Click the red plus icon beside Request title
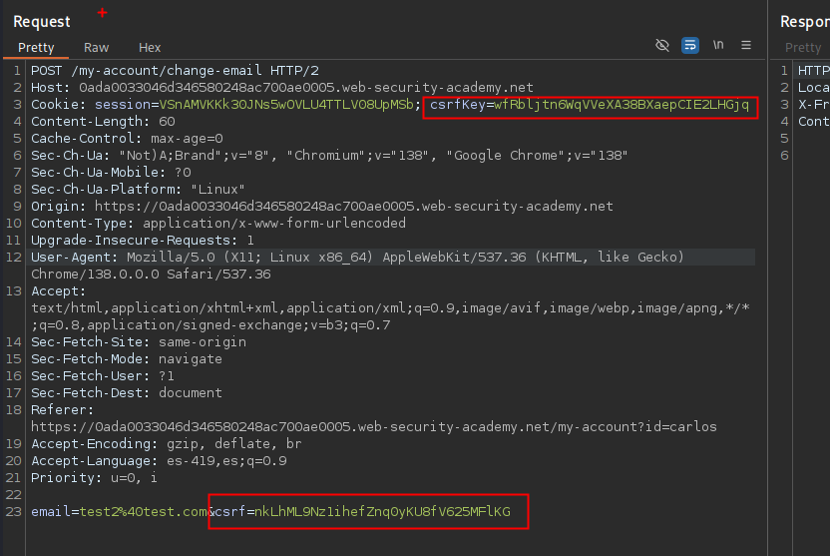 tap(102, 13)
